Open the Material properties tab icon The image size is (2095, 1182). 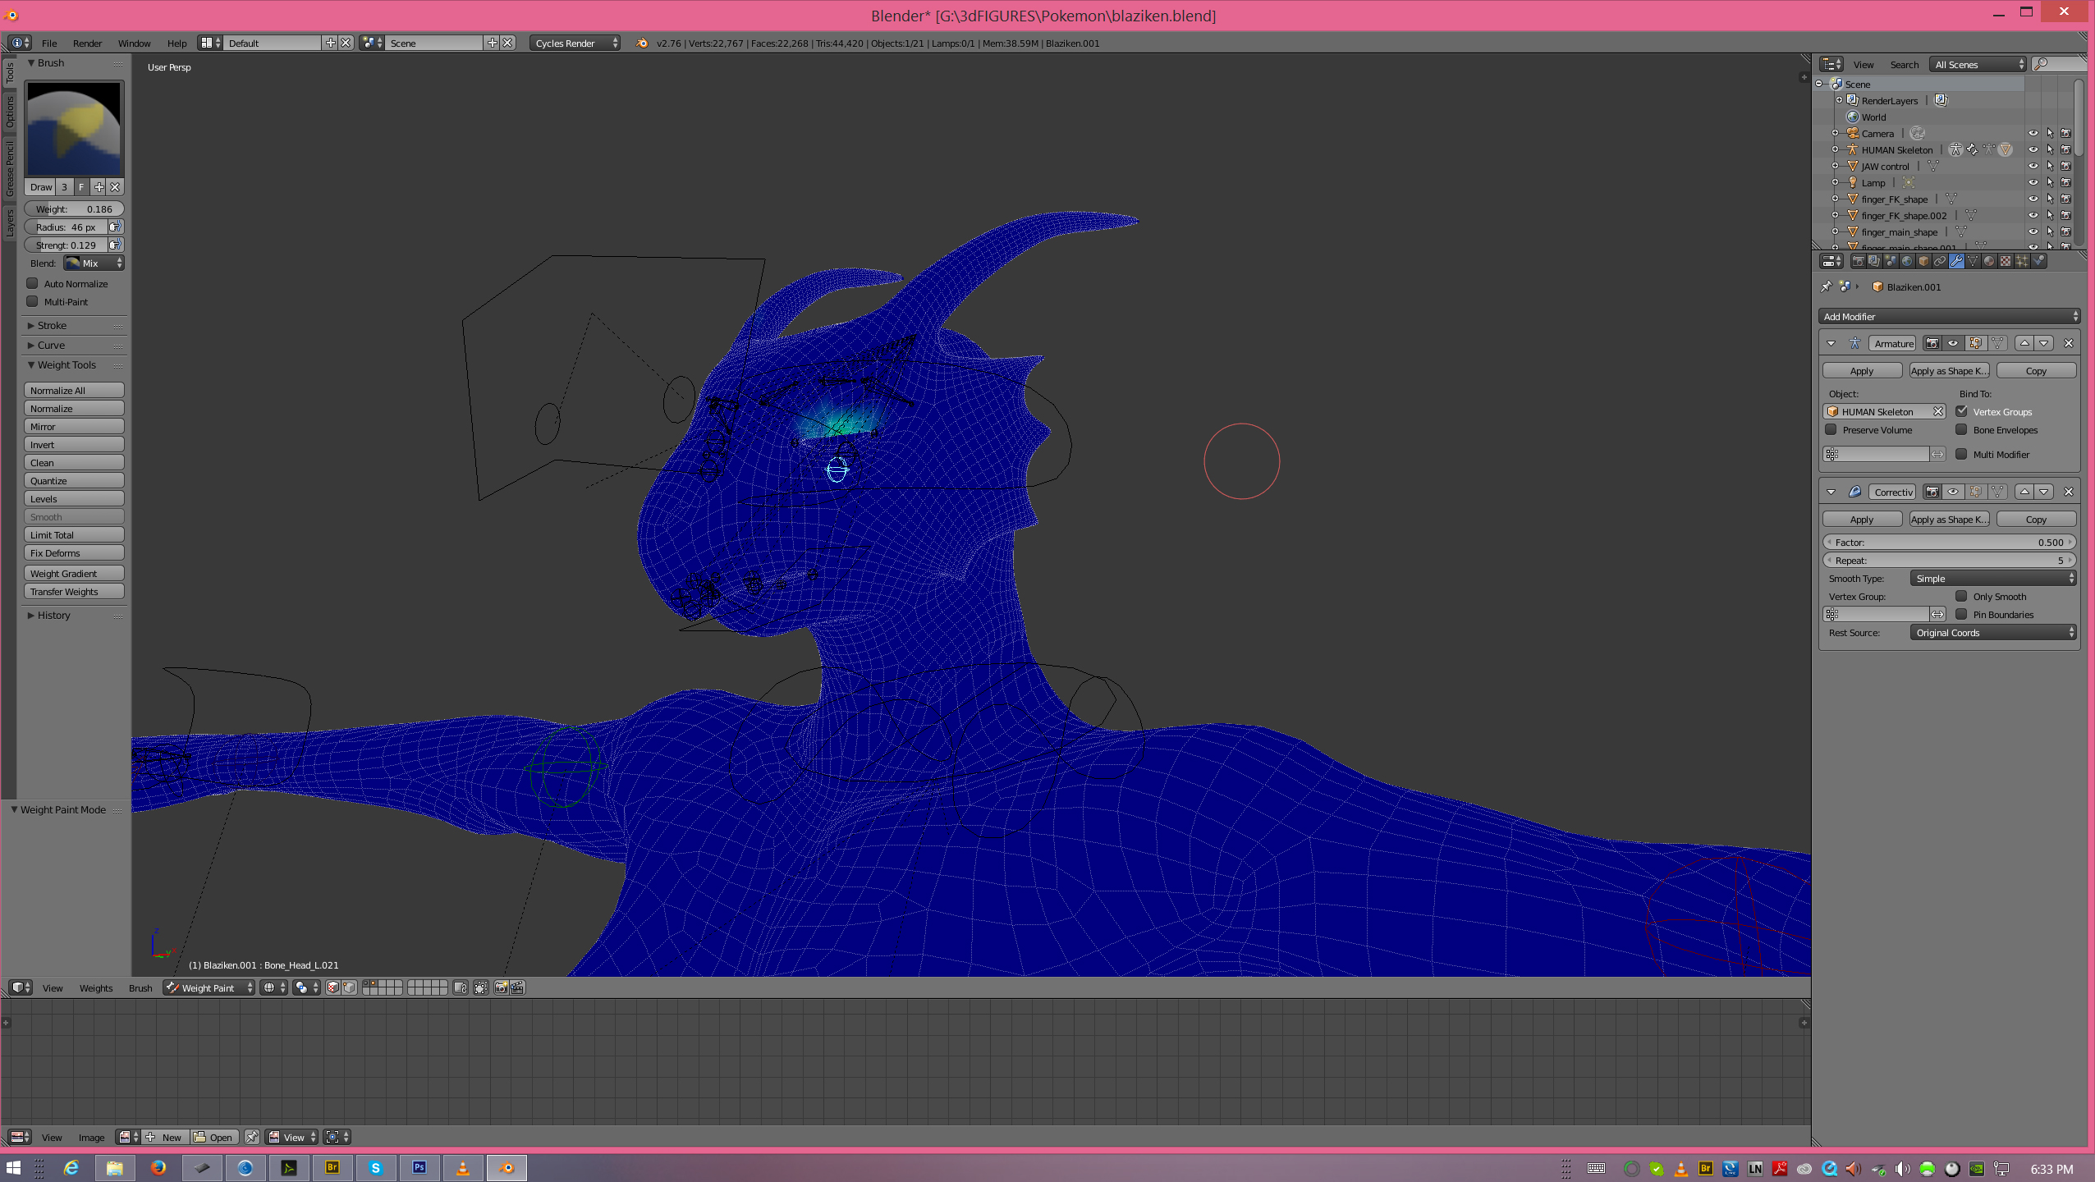pos(1989,261)
